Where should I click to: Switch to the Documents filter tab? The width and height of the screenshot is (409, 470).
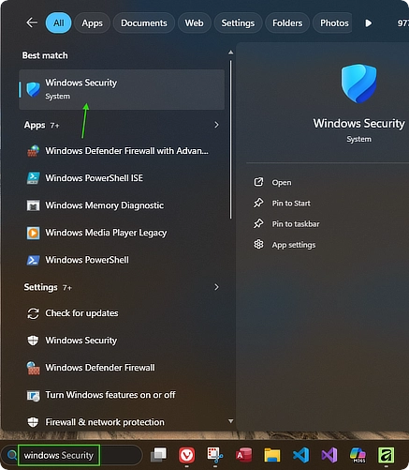[144, 23]
